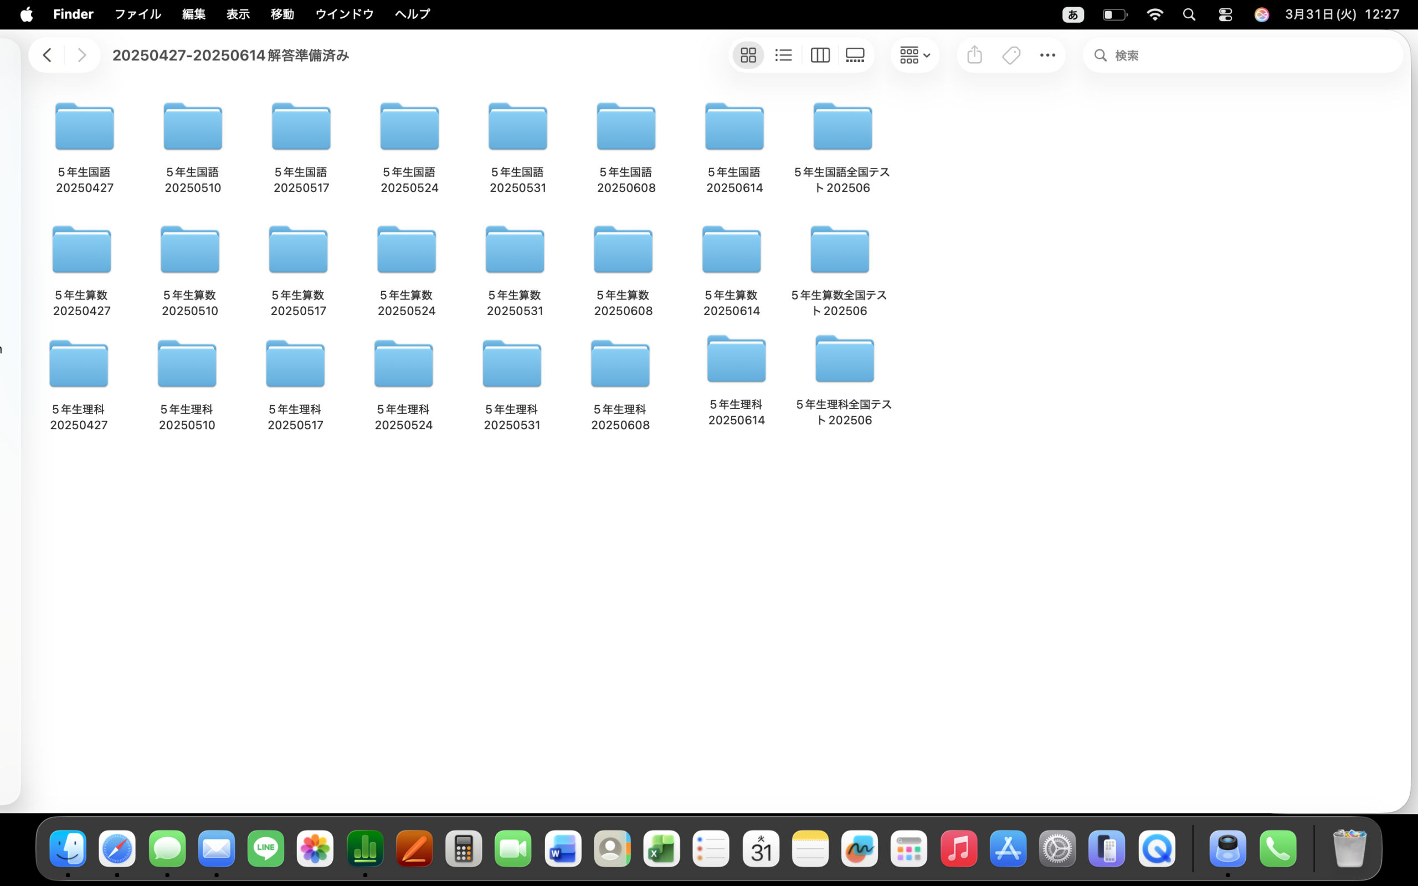Image resolution: width=1418 pixels, height=886 pixels.
Task: Switch to column view mode
Action: (820, 55)
